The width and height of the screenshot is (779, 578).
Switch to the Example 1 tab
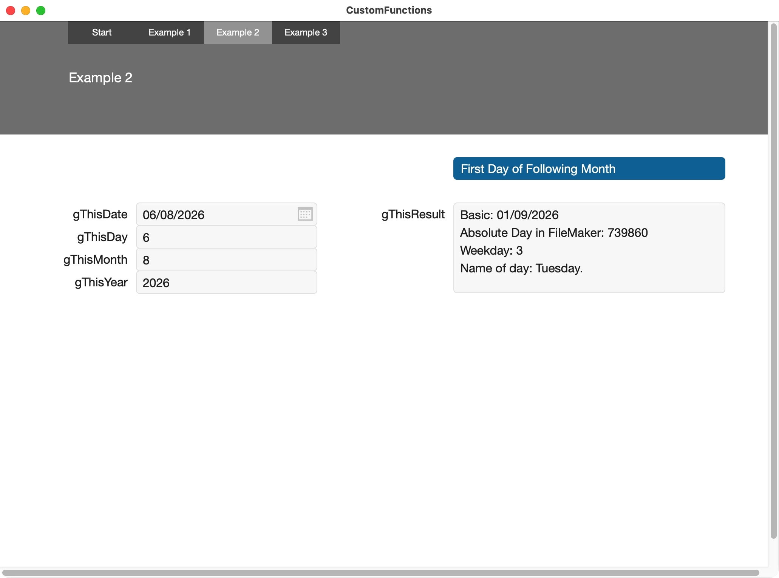[170, 32]
